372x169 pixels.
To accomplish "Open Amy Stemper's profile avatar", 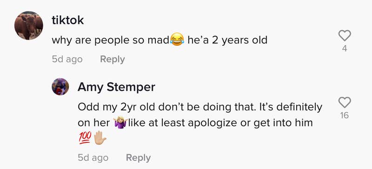I will coord(60,87).
